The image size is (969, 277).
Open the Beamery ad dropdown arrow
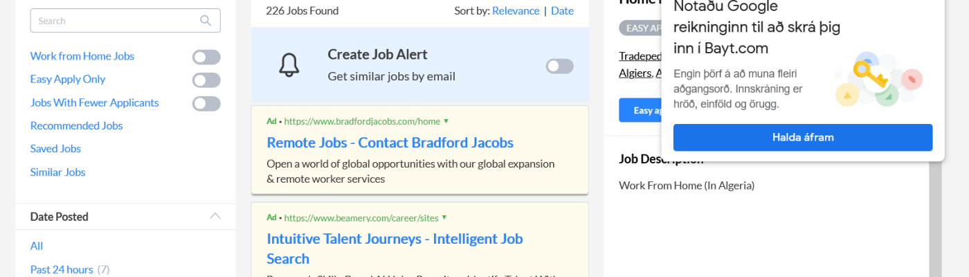[444, 217]
